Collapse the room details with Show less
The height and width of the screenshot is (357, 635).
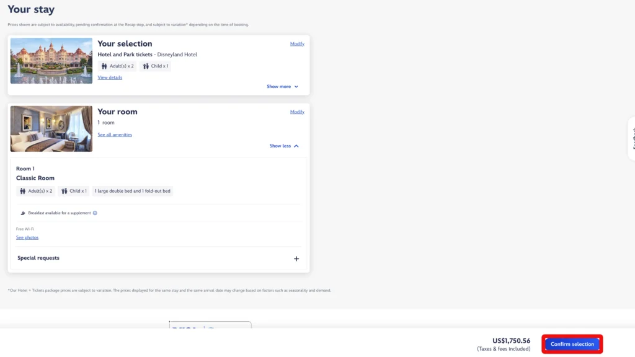click(284, 146)
